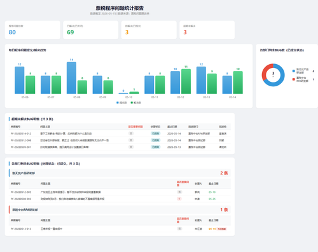The image size is (318, 252).
Task: Click the green 05-10 bar labeled 1
Action: coord(134,93)
